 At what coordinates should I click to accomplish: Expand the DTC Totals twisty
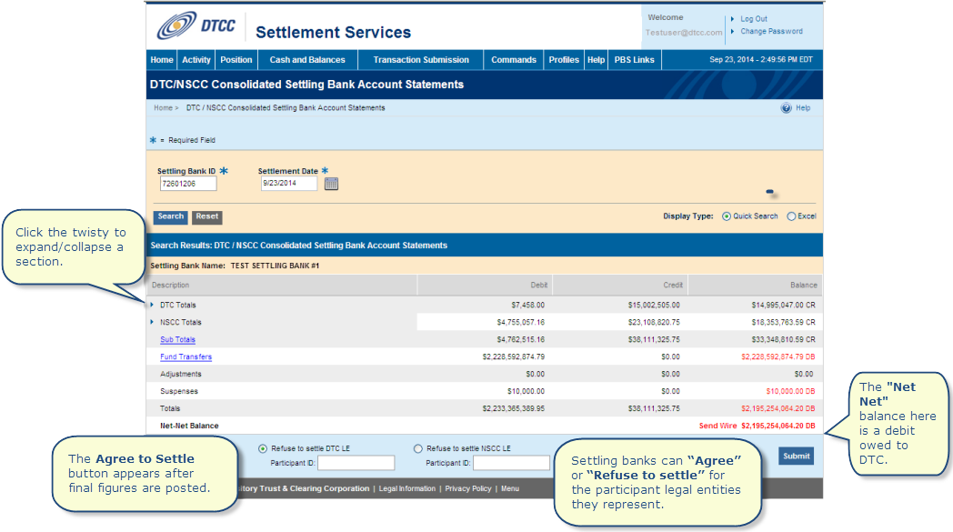tap(152, 305)
